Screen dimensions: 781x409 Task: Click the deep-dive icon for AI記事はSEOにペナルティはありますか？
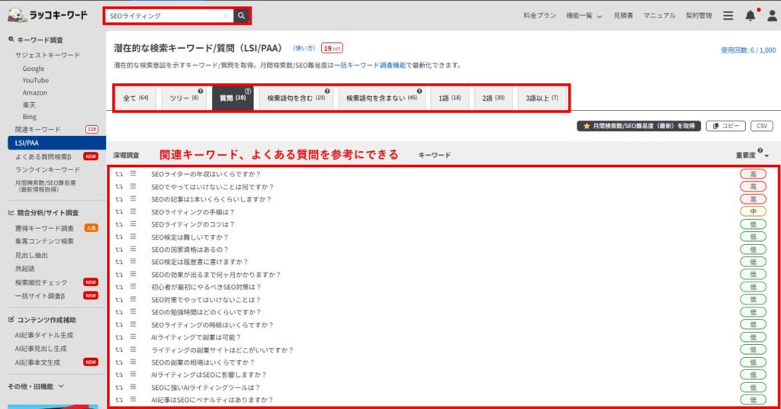(x=119, y=400)
